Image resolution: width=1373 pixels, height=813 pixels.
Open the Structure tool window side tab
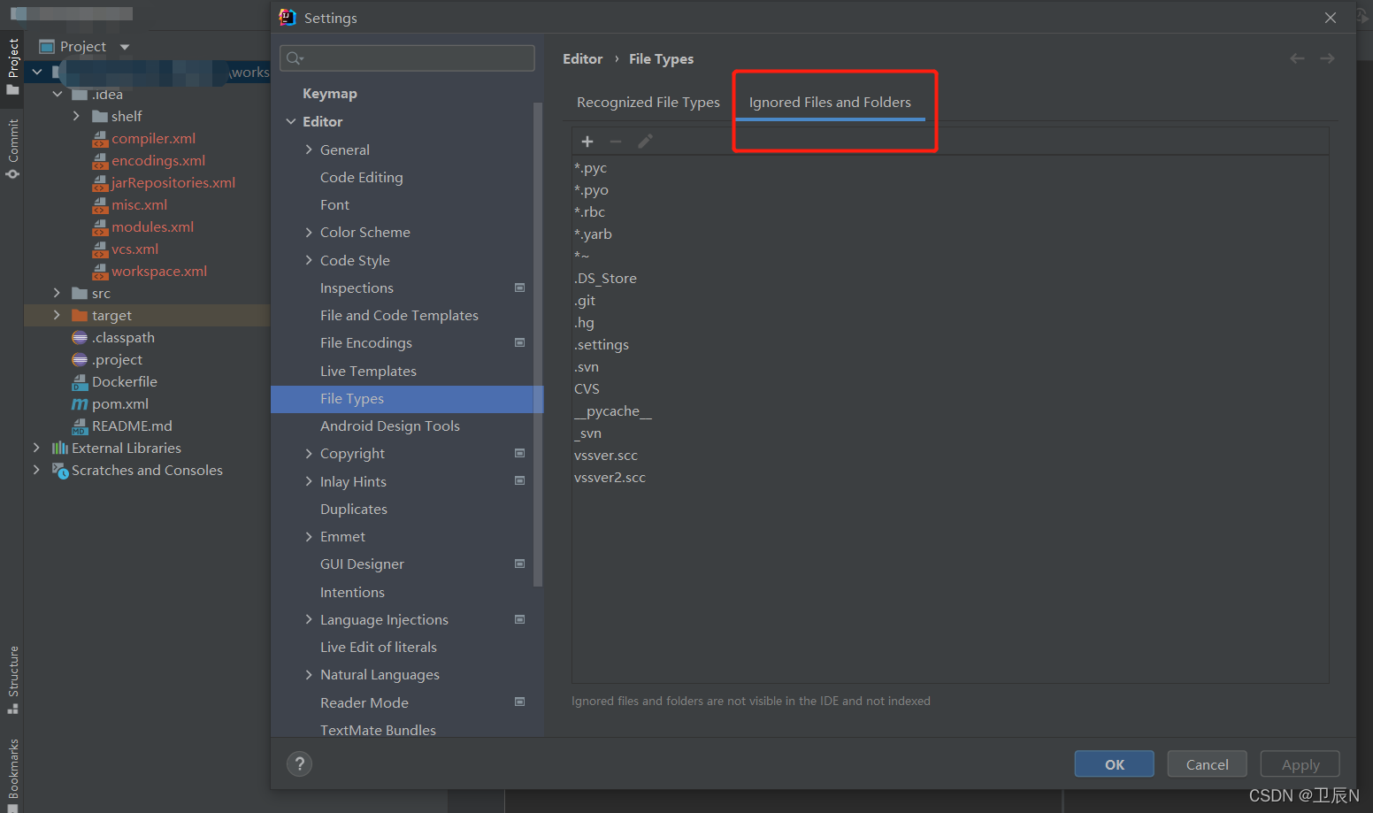12,679
